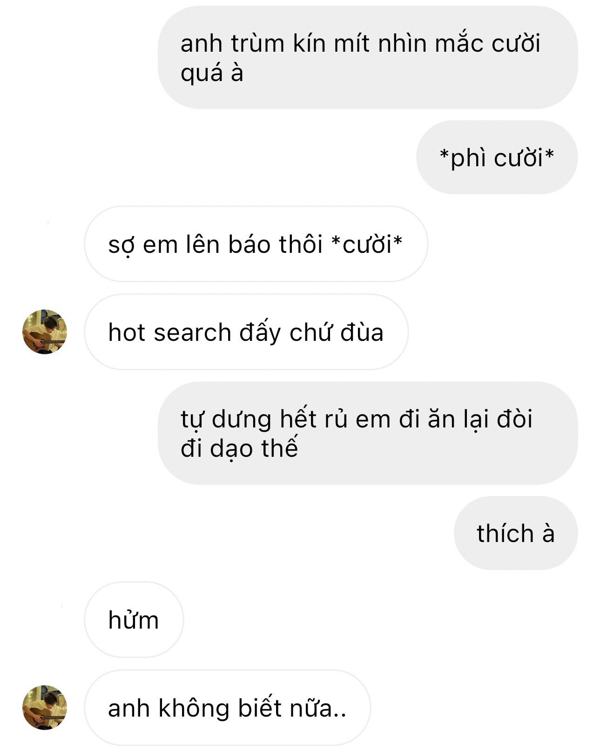Tap the 'hot search đấy chứ đùa' bubble
This screenshot has height=752, width=600.
coord(246,332)
